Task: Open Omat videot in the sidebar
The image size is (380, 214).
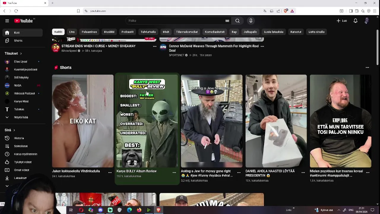Action: (x=23, y=170)
